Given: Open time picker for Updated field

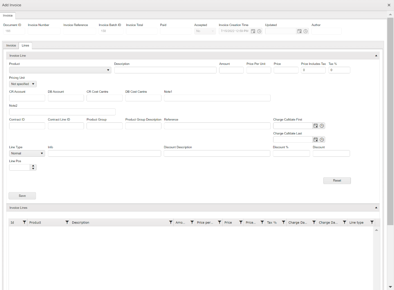Looking at the screenshot, I should click(305, 31).
